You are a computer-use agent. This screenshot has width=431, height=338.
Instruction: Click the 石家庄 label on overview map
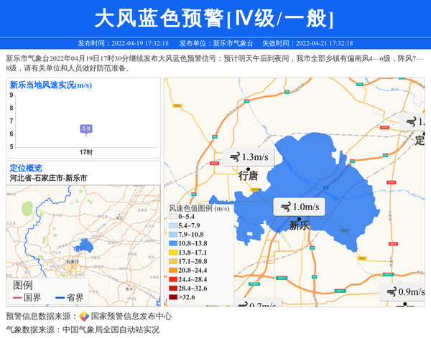tap(73, 262)
